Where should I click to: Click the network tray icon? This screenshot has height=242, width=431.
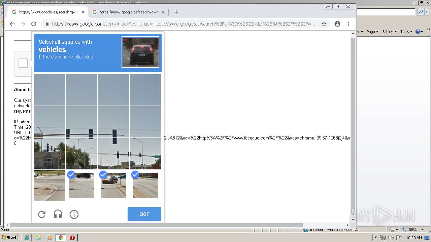click(x=383, y=238)
